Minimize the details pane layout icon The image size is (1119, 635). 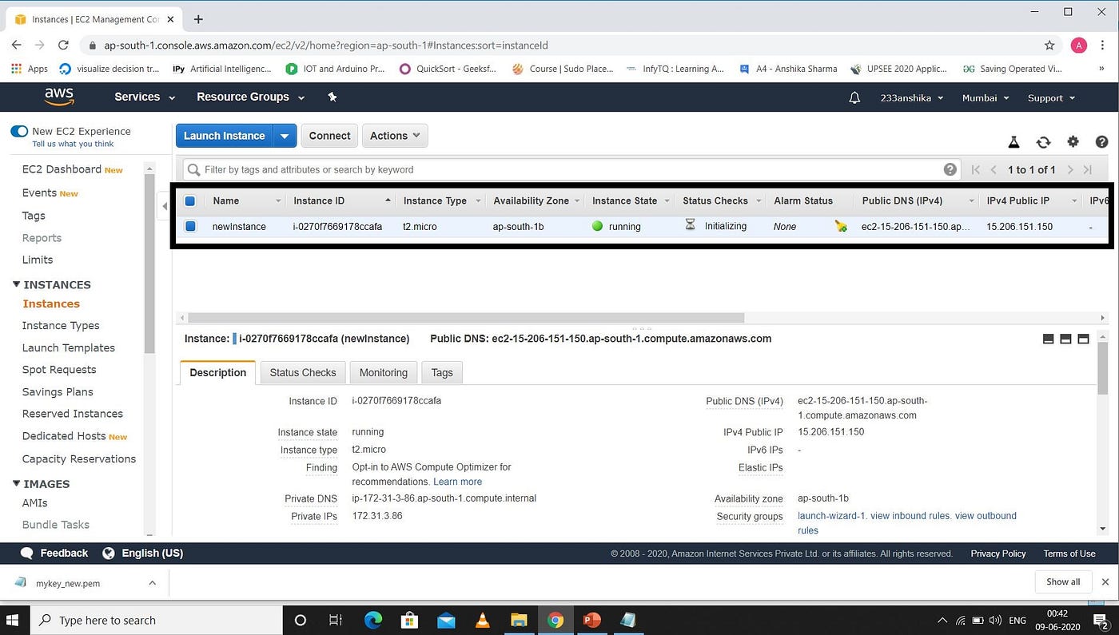coord(1049,339)
